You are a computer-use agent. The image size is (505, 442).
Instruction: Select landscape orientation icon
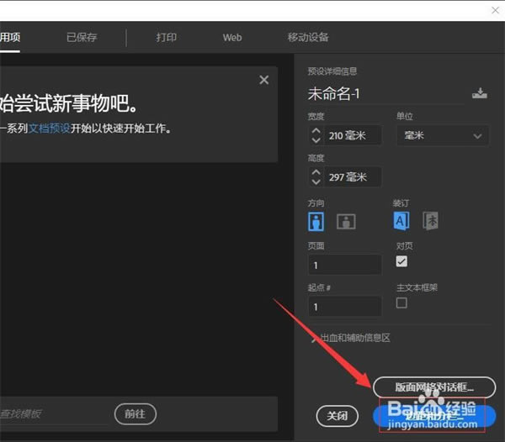click(346, 222)
